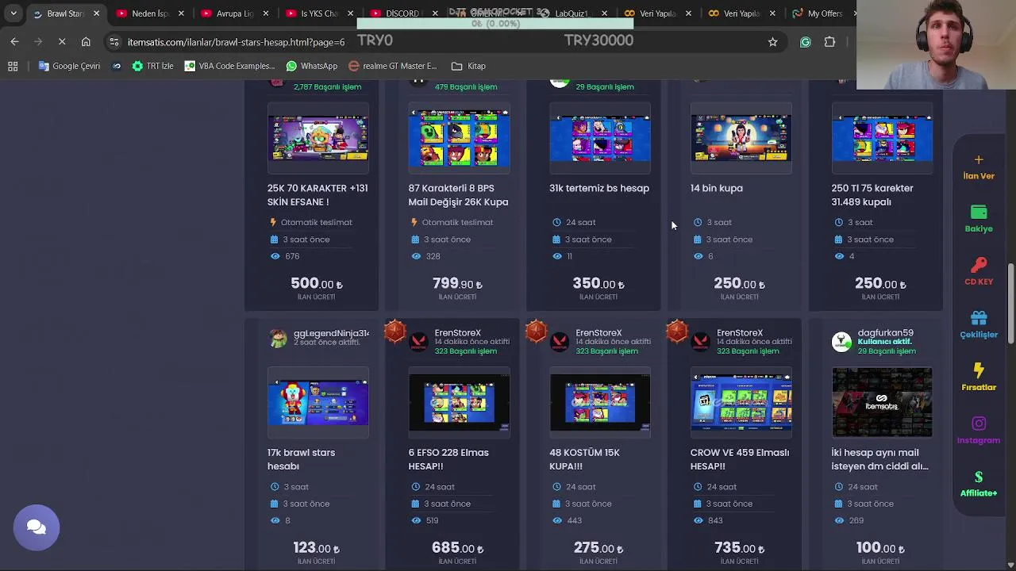This screenshot has height=571, width=1016.
Task: Click the page vertical scrollbar thumb
Action: 1010,304
